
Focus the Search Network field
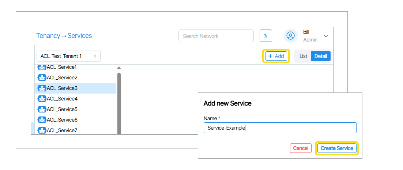click(216, 36)
